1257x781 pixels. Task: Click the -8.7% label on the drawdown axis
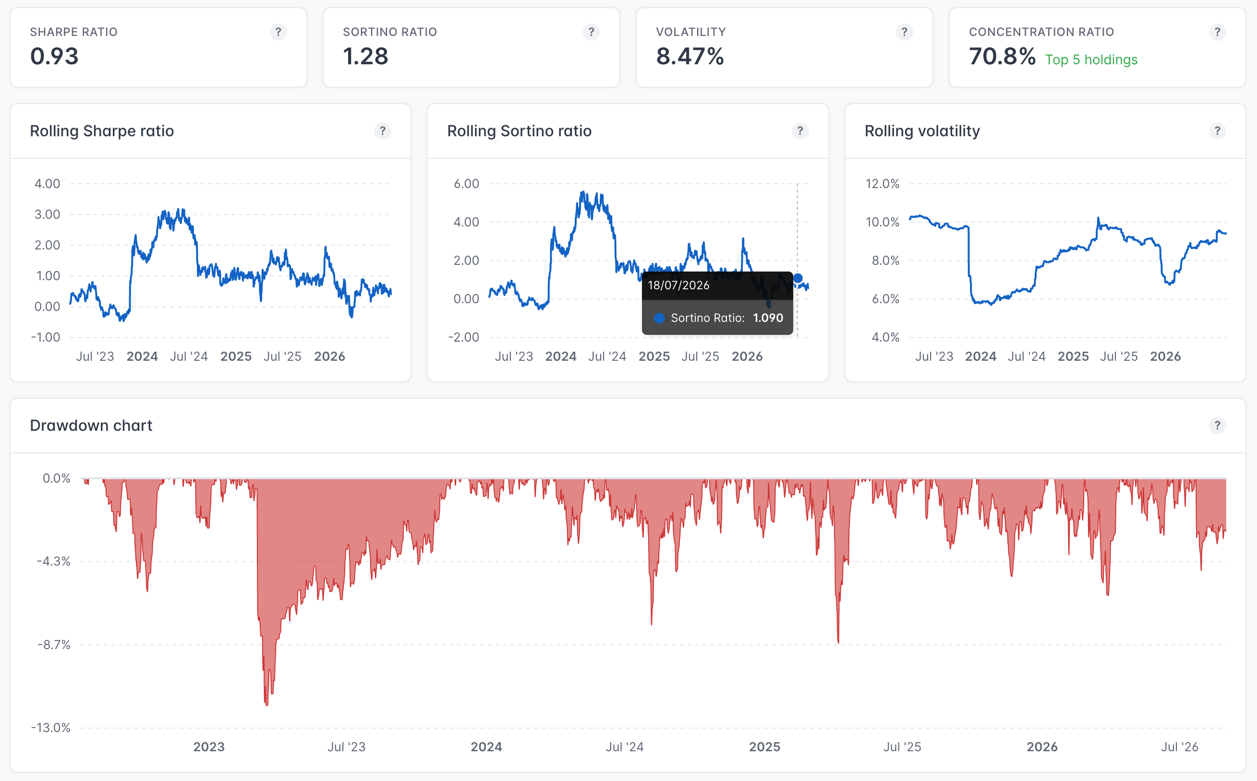(x=54, y=645)
